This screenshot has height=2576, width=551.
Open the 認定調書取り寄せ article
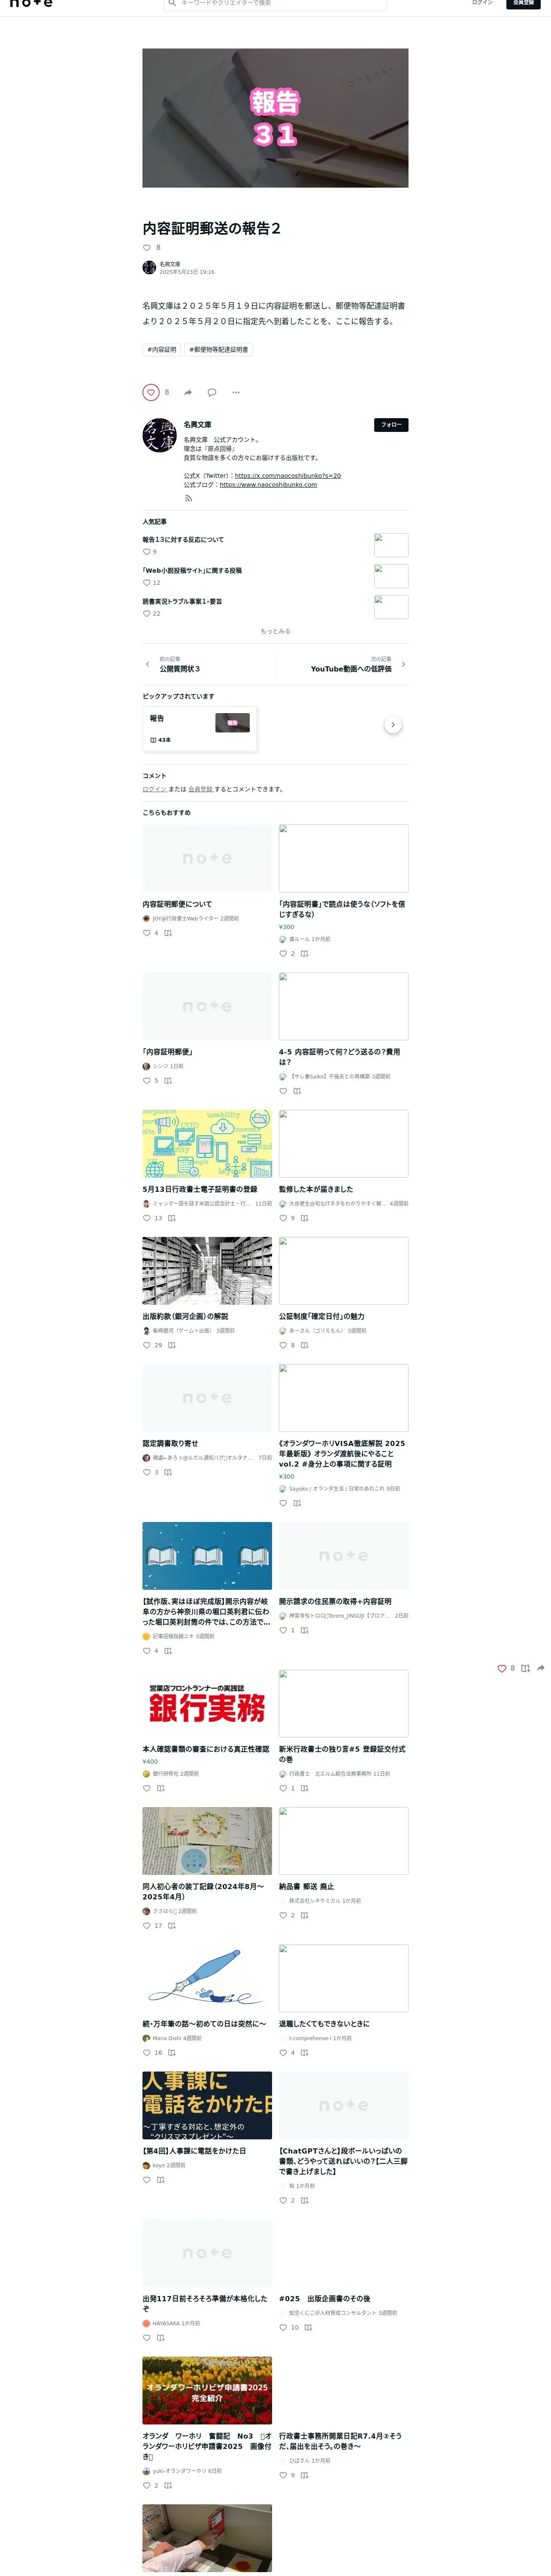tap(170, 1443)
